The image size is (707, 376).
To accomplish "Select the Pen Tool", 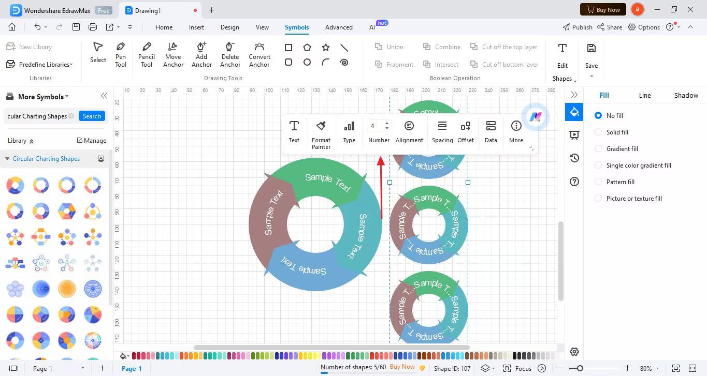I will click(121, 54).
